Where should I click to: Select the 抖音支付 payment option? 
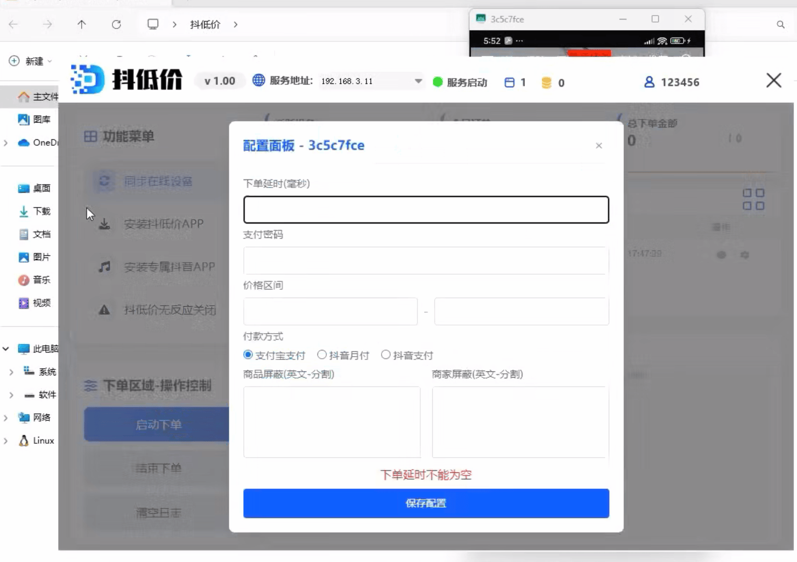tap(385, 354)
